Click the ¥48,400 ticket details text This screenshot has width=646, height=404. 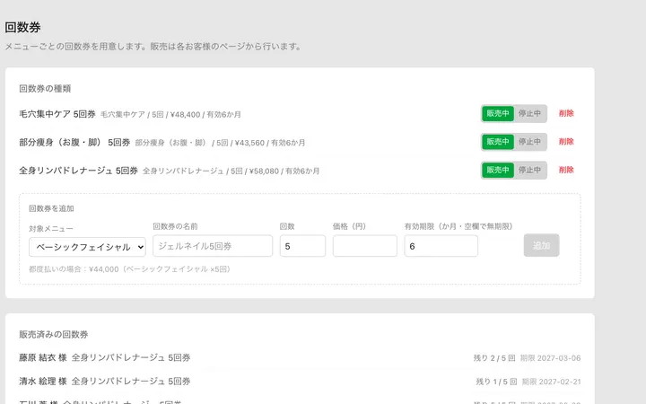click(x=171, y=115)
